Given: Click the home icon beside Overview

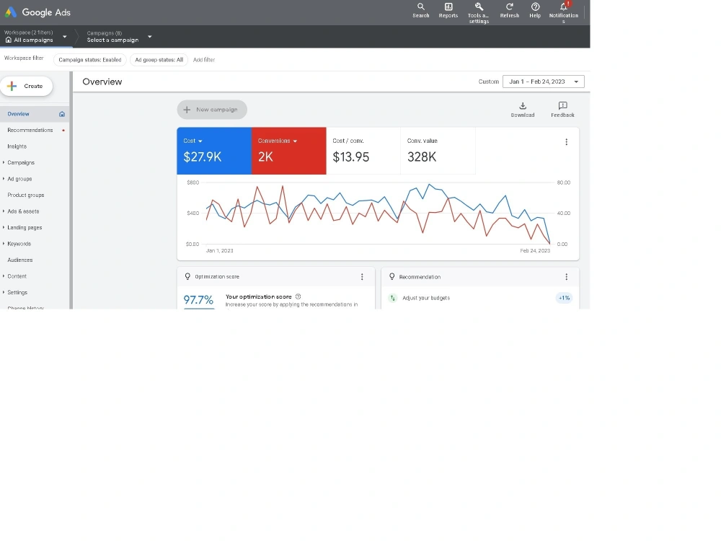Looking at the screenshot, I should (62, 114).
